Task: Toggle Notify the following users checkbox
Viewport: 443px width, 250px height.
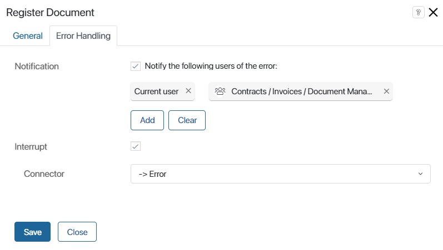Action: tap(136, 66)
